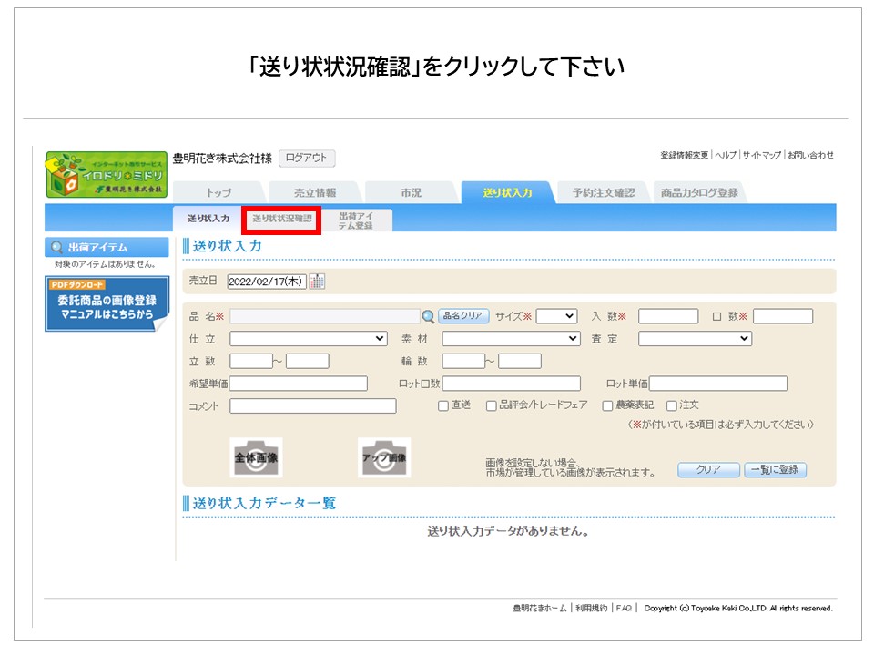
Task: Open the 素材 dropdown
Action: click(511, 338)
